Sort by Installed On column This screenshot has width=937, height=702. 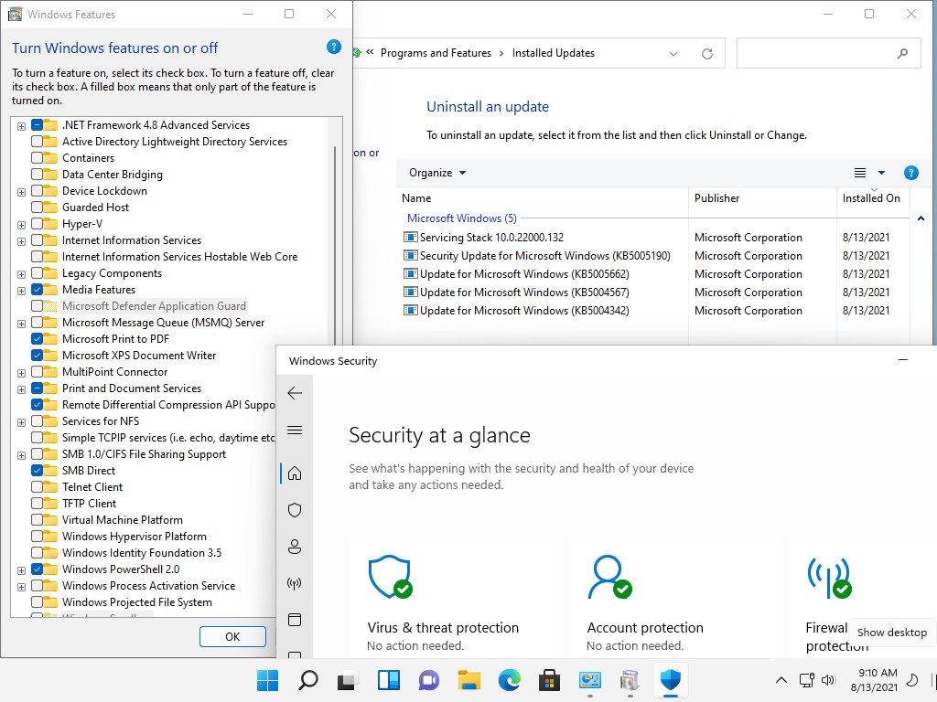[873, 198]
